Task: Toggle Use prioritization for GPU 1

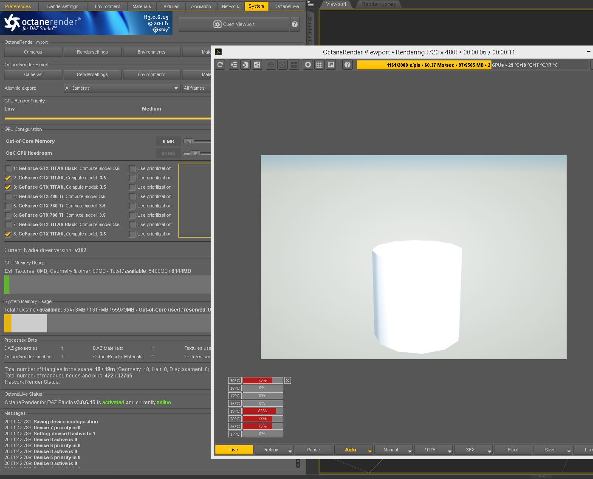Action: (x=132, y=169)
